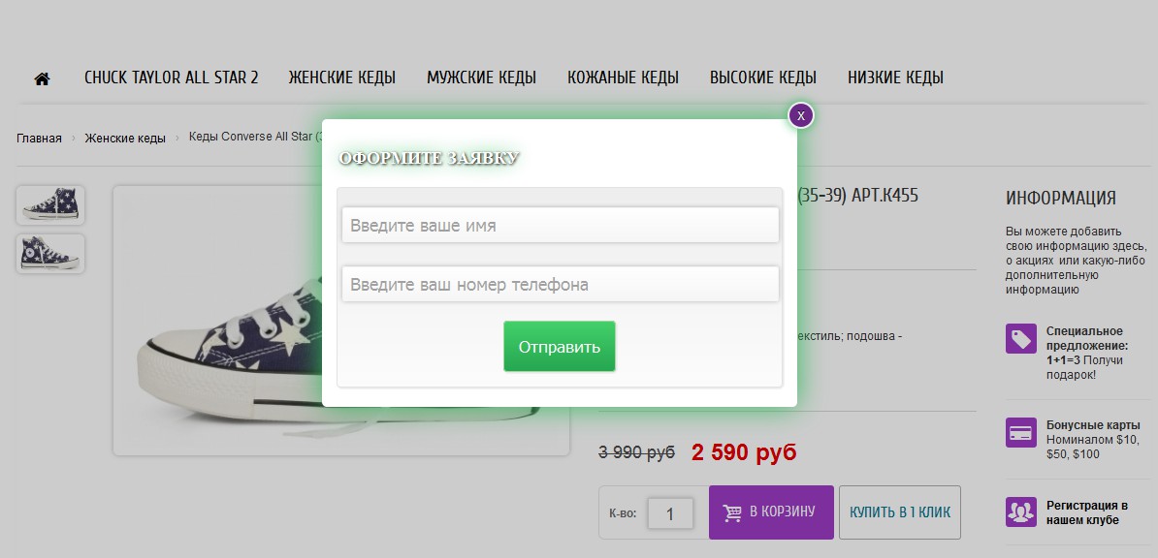Click the Оформите заявку popup heading
The height and width of the screenshot is (558, 1158).
[429, 157]
